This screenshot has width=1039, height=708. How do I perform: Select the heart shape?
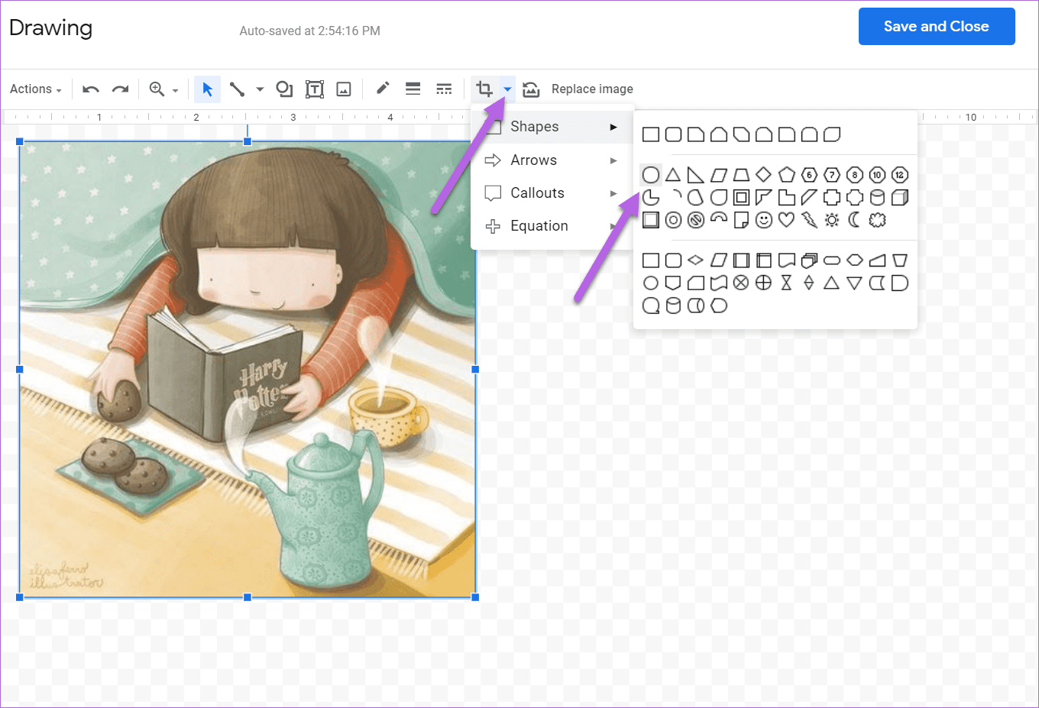(x=786, y=220)
